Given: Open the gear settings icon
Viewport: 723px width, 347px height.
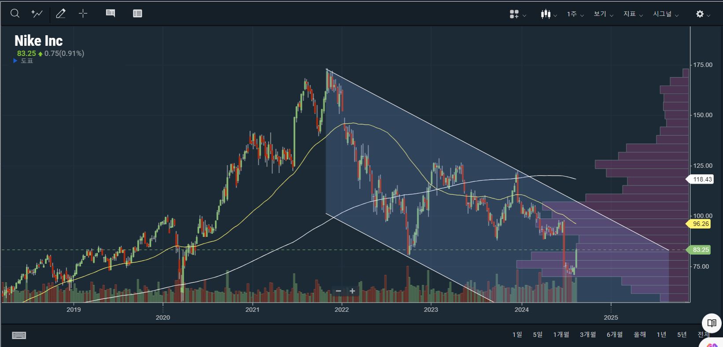Looking at the screenshot, I should click(x=702, y=15).
